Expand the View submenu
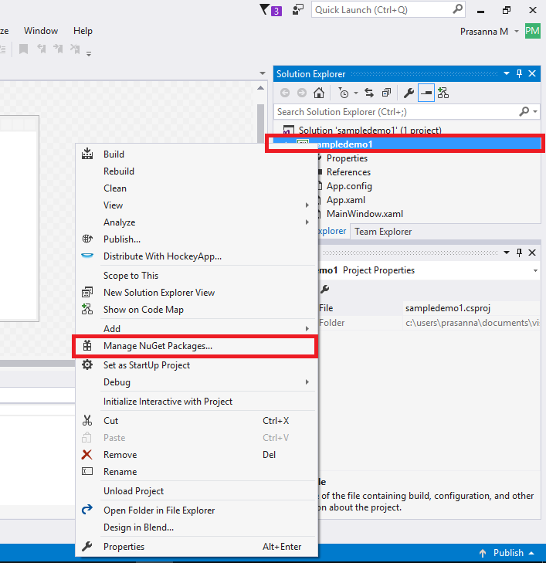Screen dimensions: 546x563 [x=196, y=205]
